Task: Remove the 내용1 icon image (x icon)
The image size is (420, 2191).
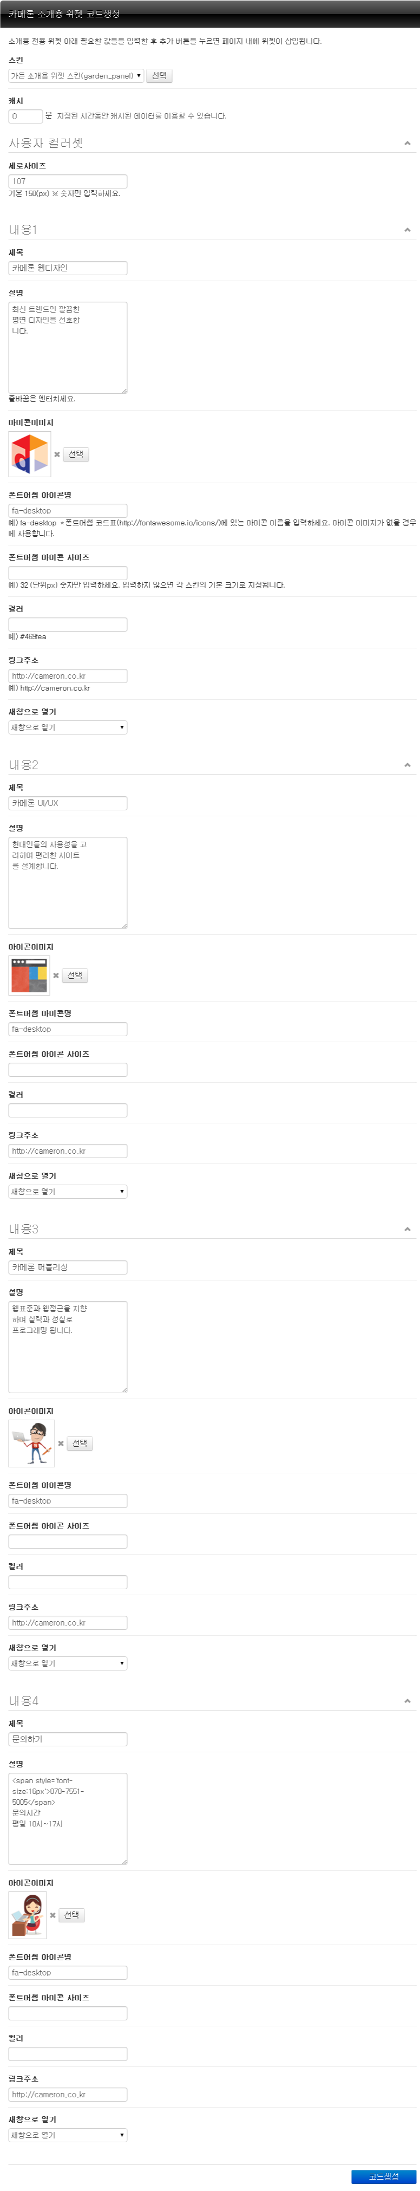Action: pos(57,454)
